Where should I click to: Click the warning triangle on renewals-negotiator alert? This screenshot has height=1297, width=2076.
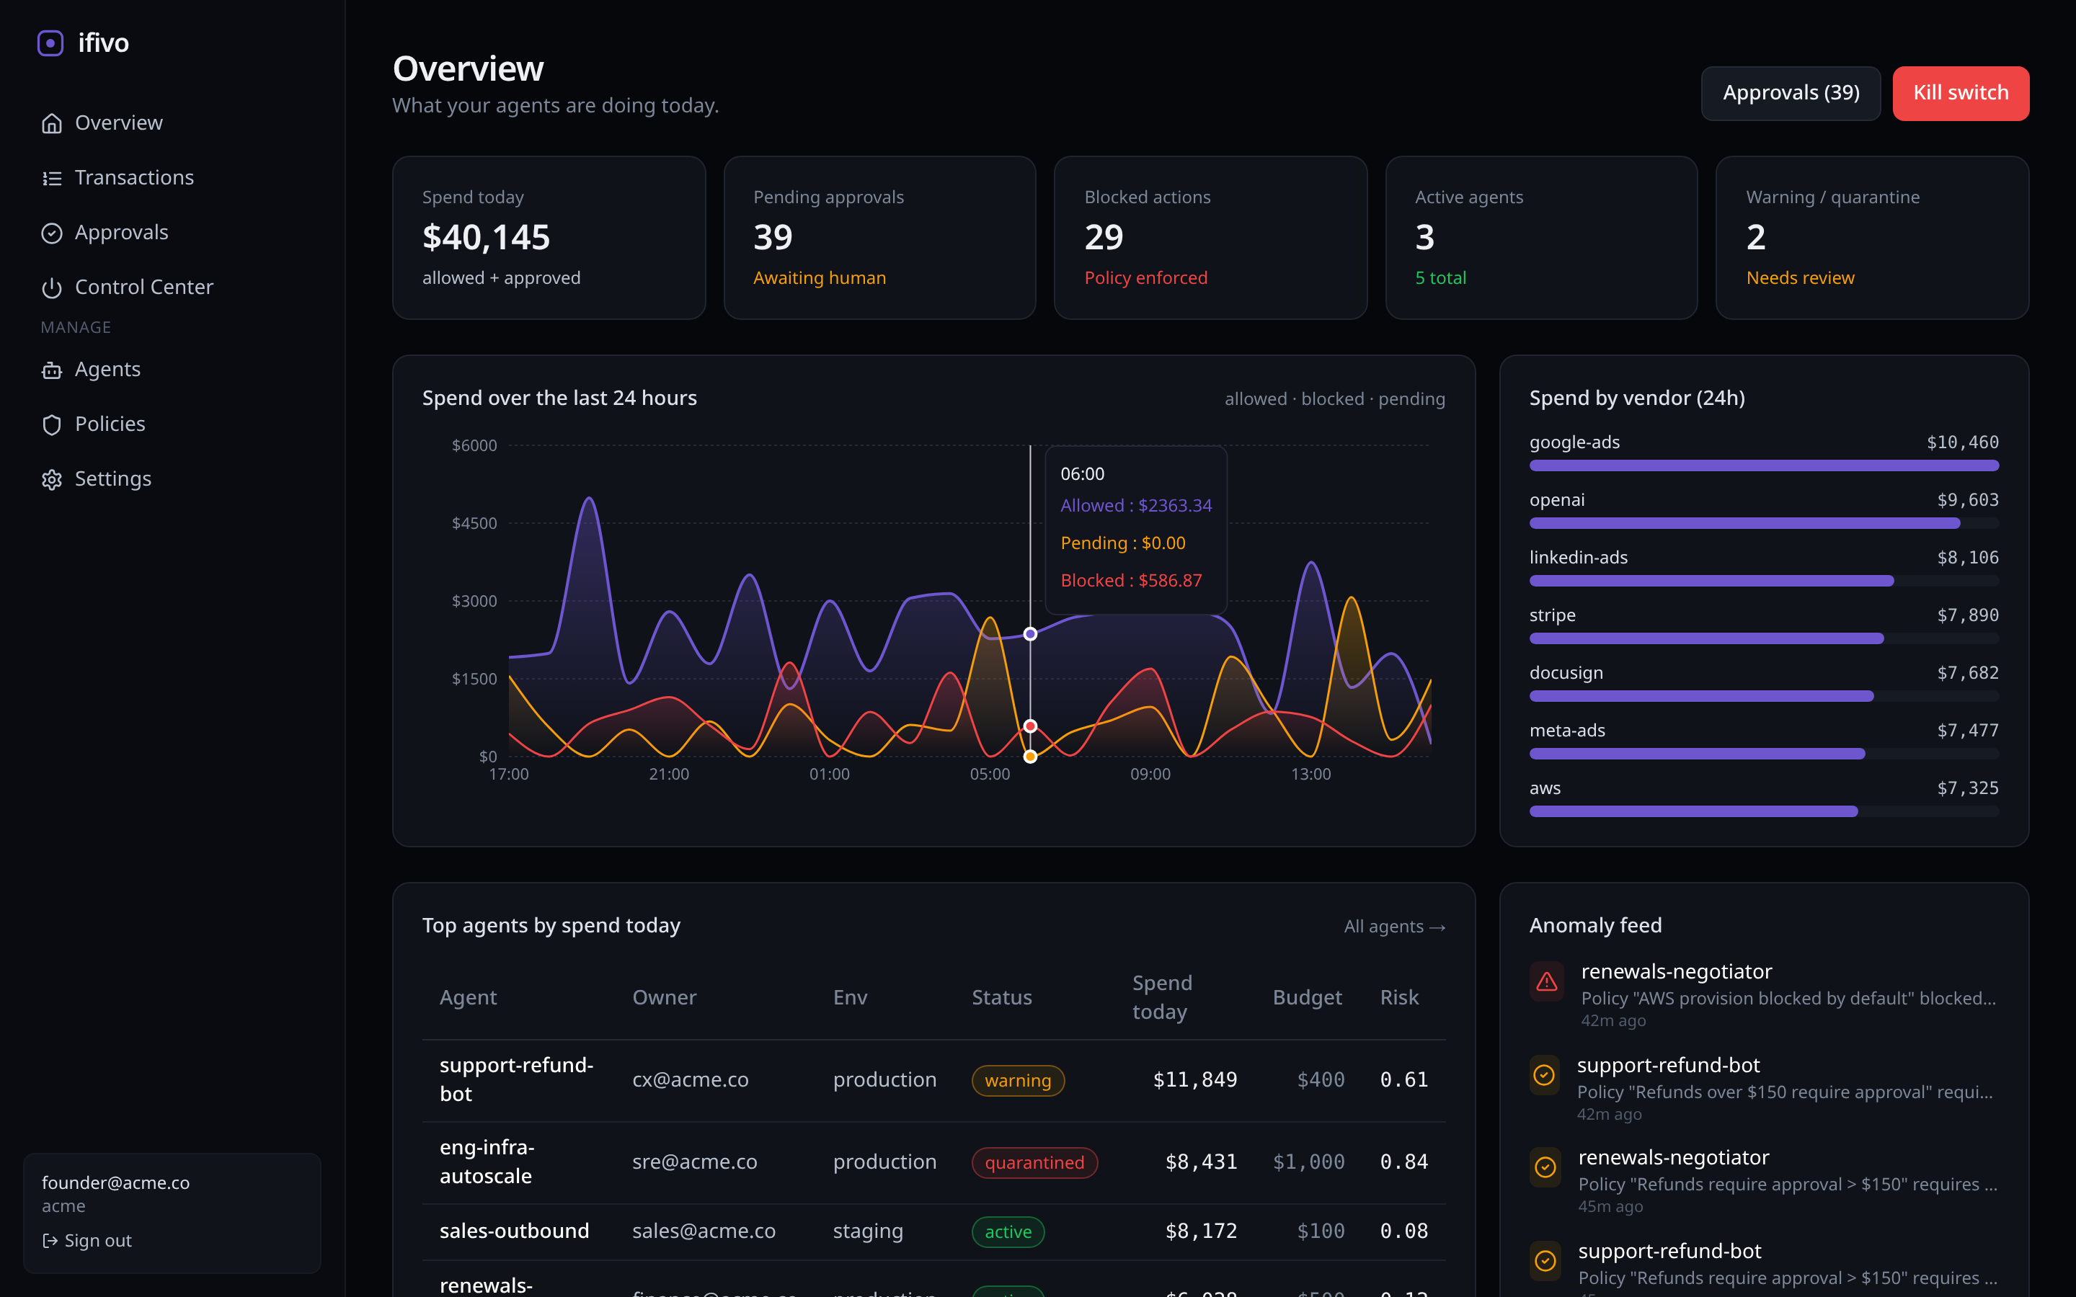tap(1546, 982)
